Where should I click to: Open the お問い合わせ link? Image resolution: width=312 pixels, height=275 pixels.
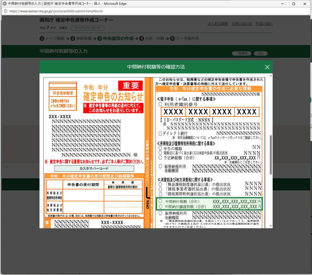point(242,24)
